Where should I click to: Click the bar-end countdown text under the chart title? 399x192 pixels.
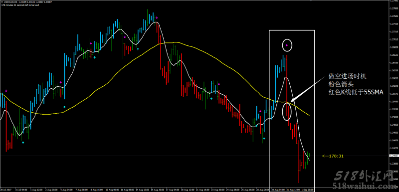20,5
